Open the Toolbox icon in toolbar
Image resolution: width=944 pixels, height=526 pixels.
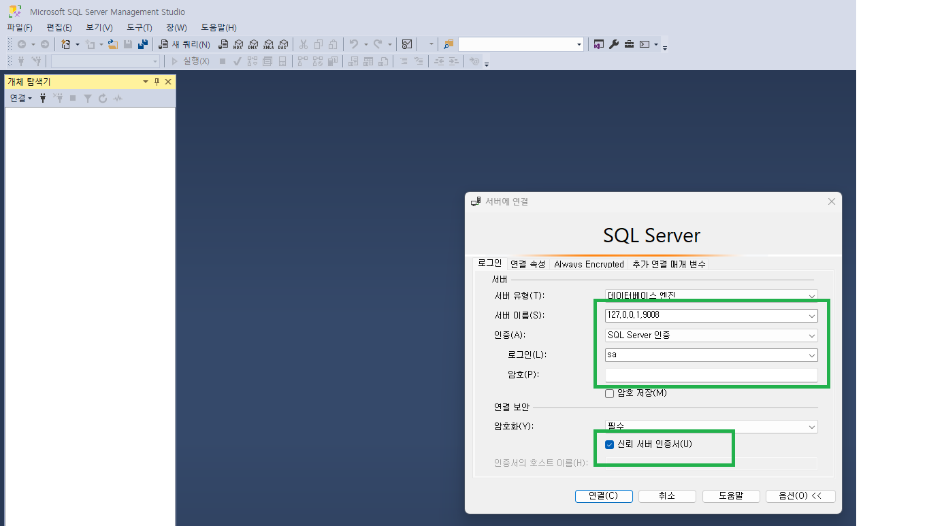[630, 44]
